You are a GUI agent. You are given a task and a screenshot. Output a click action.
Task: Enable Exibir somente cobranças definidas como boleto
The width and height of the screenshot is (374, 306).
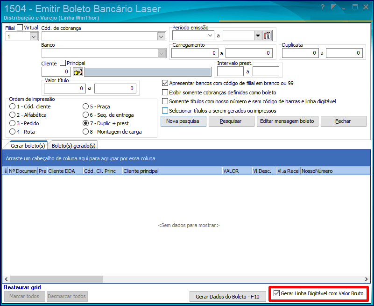[165, 93]
